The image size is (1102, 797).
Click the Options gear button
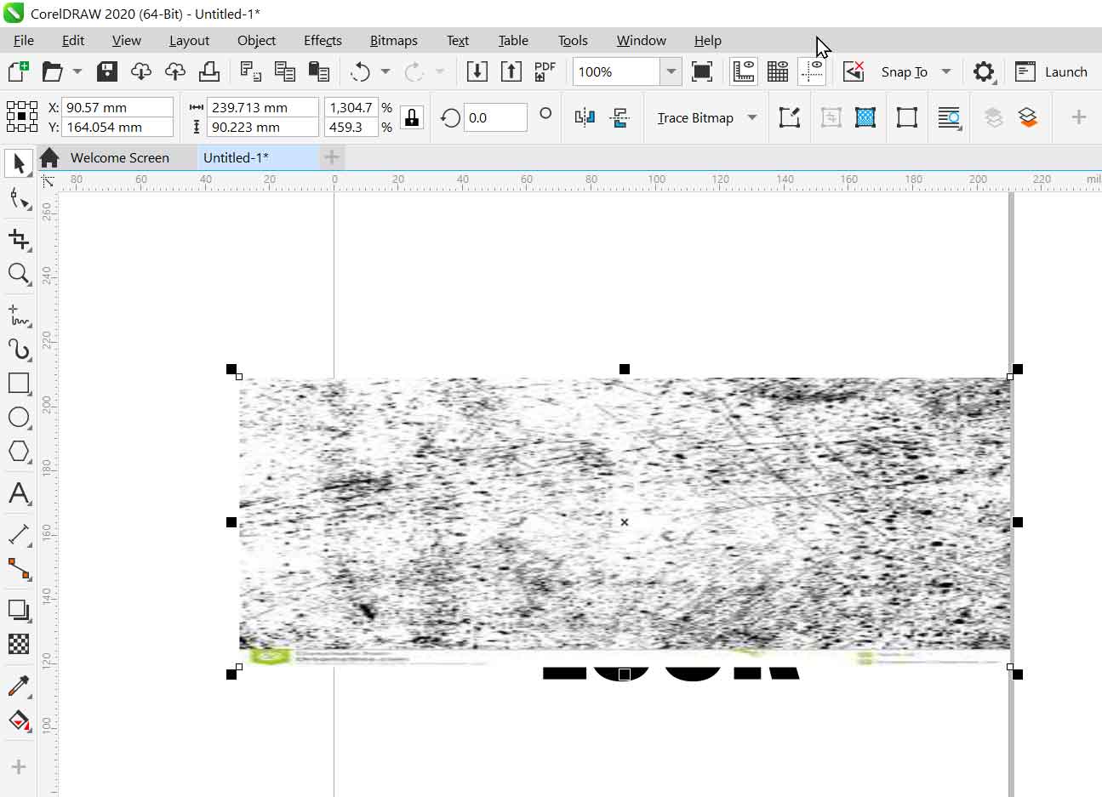coord(984,71)
